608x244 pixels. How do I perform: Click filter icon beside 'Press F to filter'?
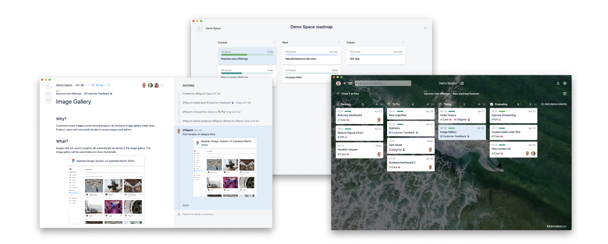click(x=338, y=94)
